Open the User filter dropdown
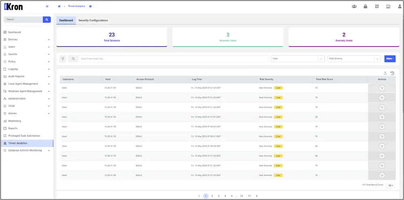Viewport: 404px width, 200px height. pos(298,59)
